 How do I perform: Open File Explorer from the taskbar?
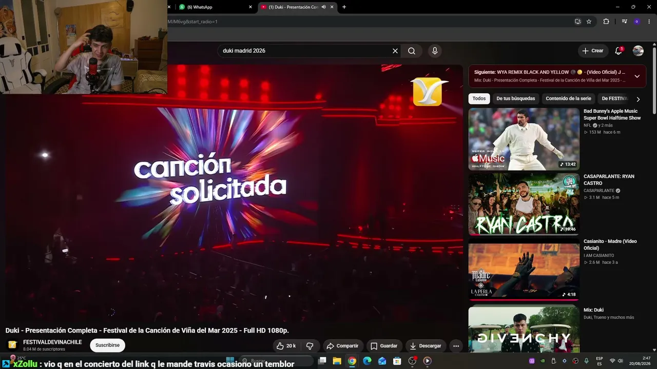coord(337,361)
